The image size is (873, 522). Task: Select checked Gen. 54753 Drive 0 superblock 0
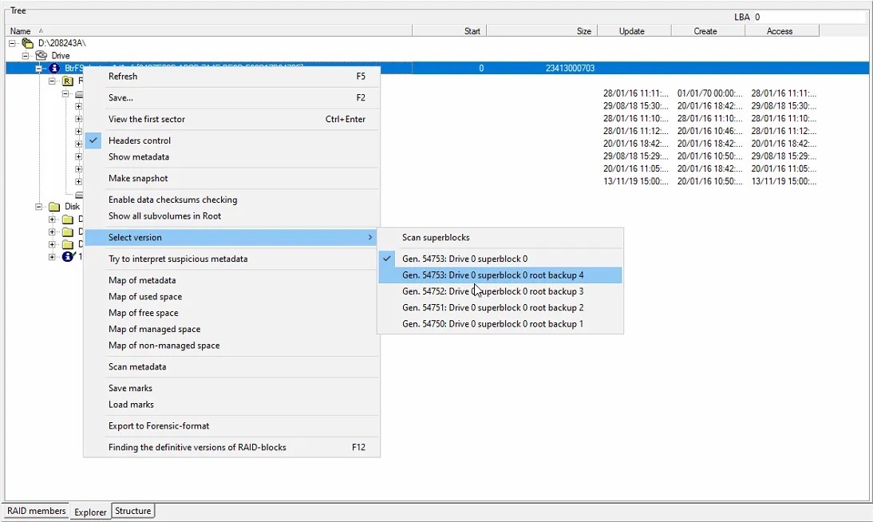tap(464, 259)
